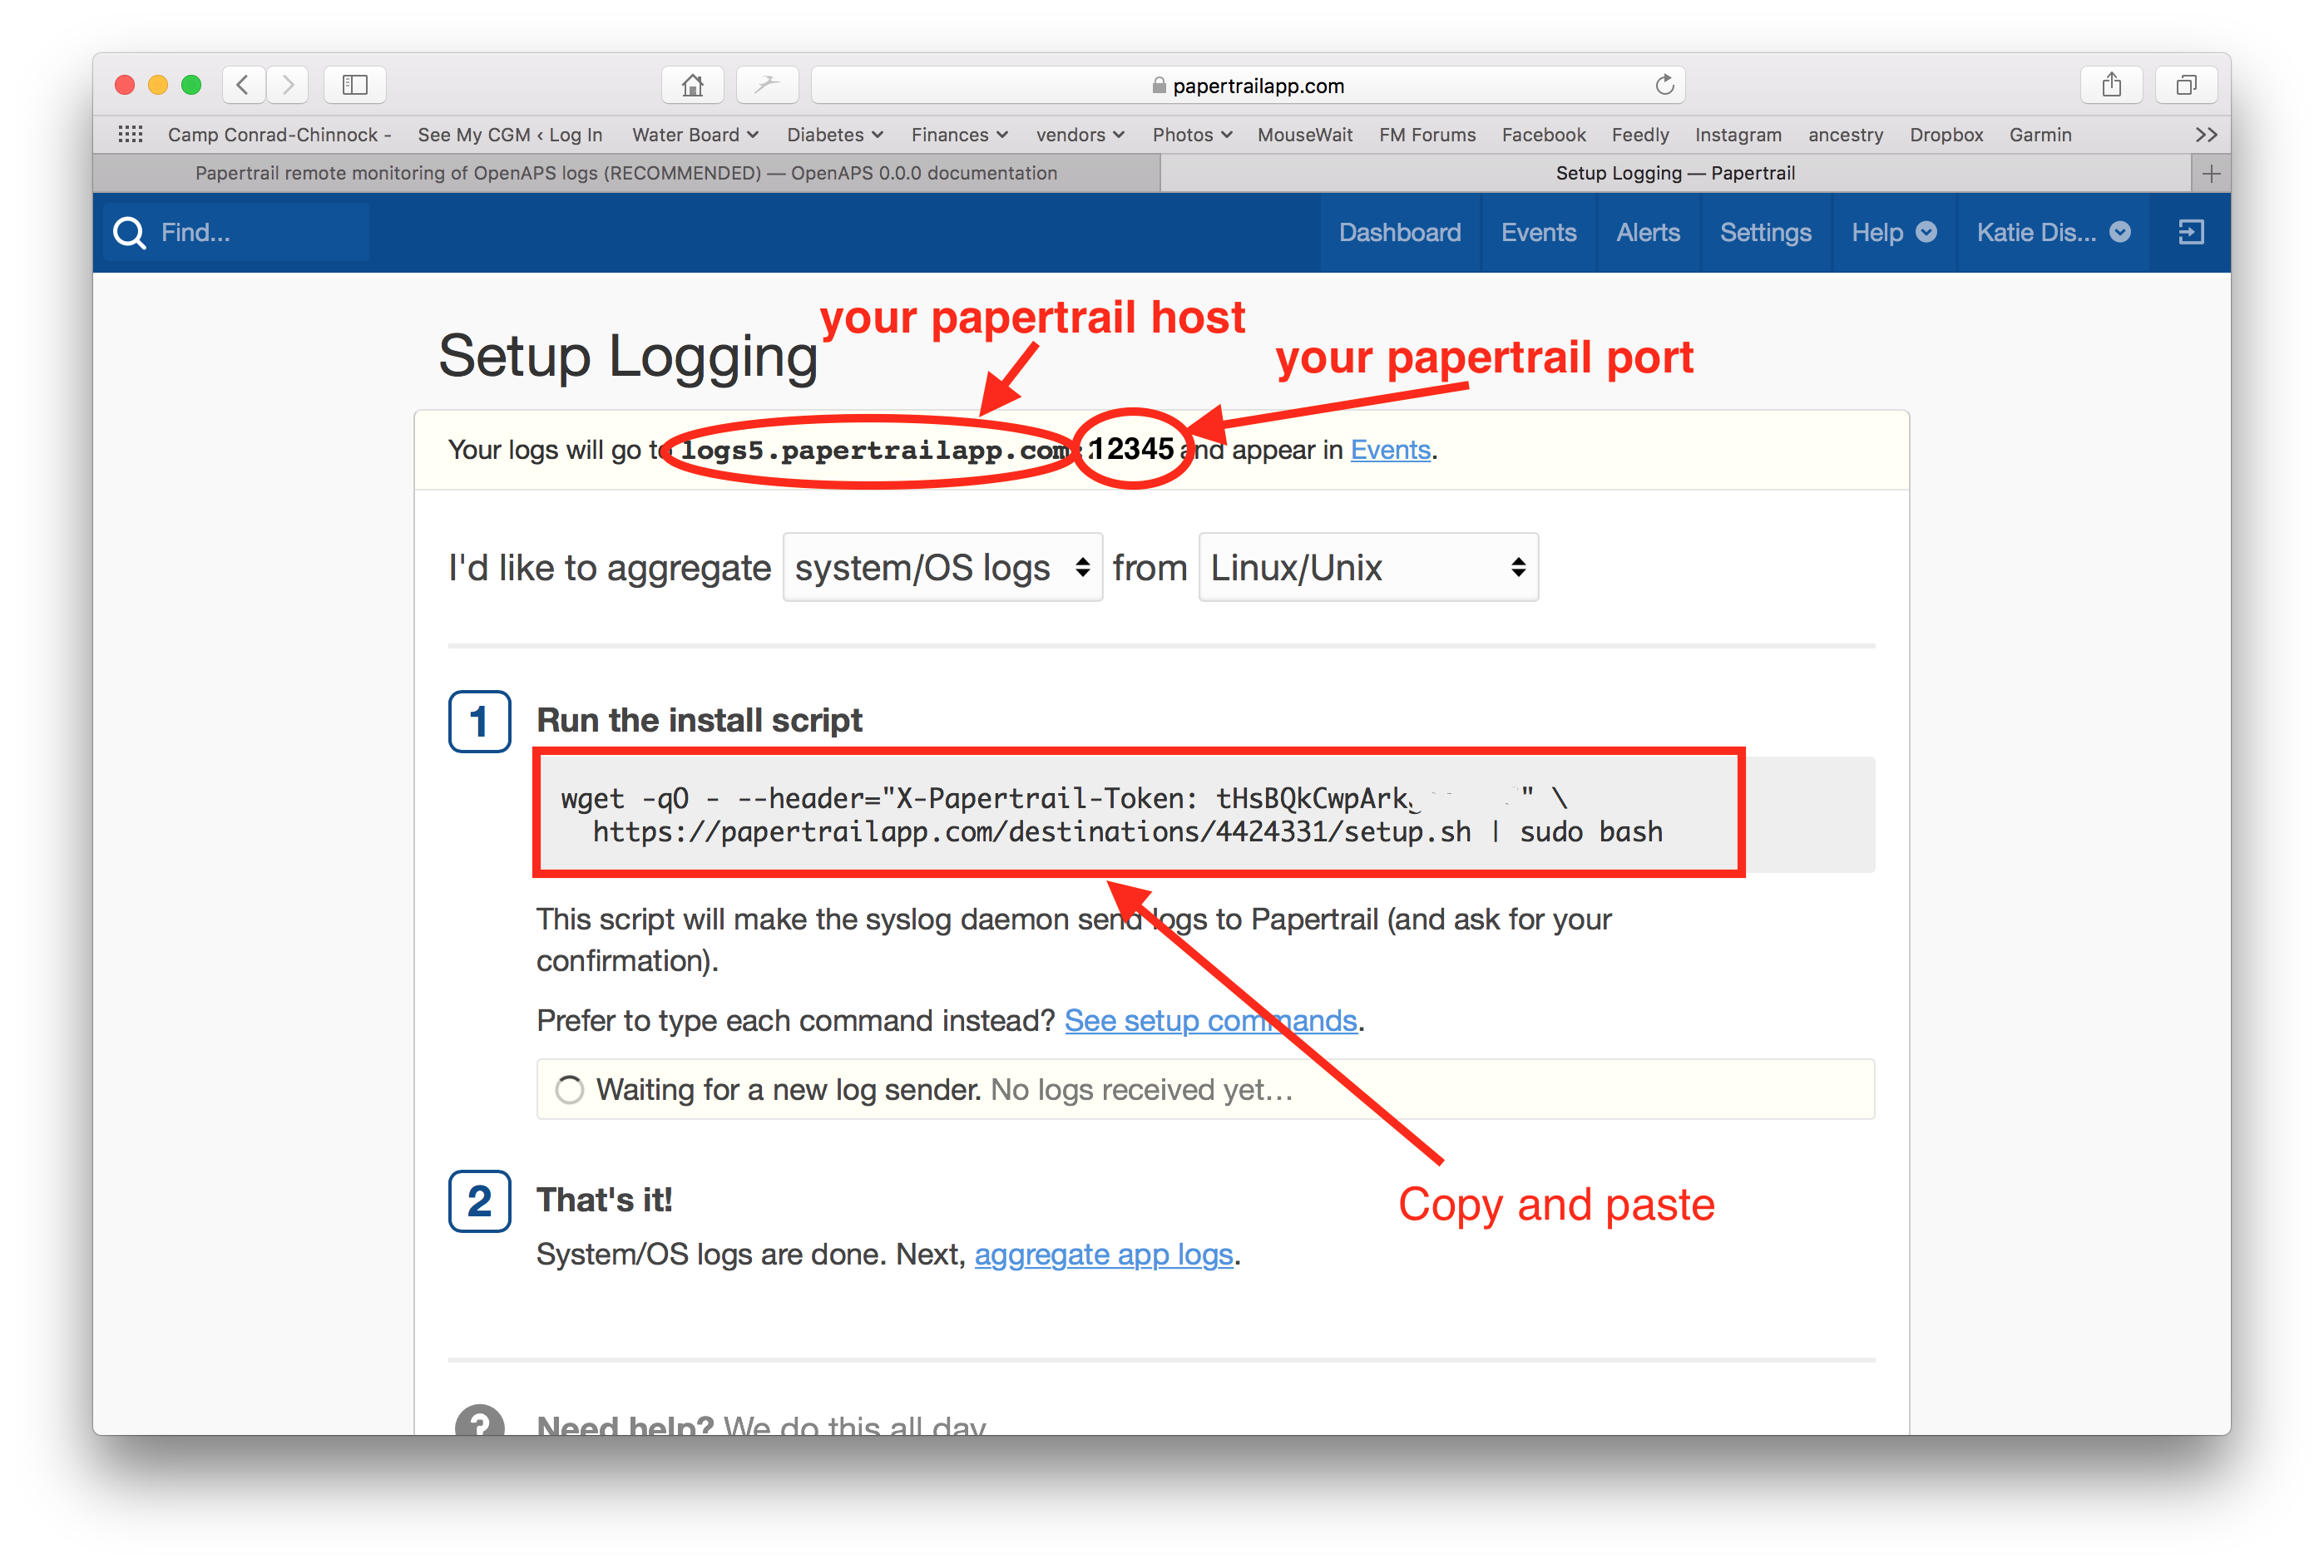Click the papertrailapp.com address bar

pos(1248,85)
